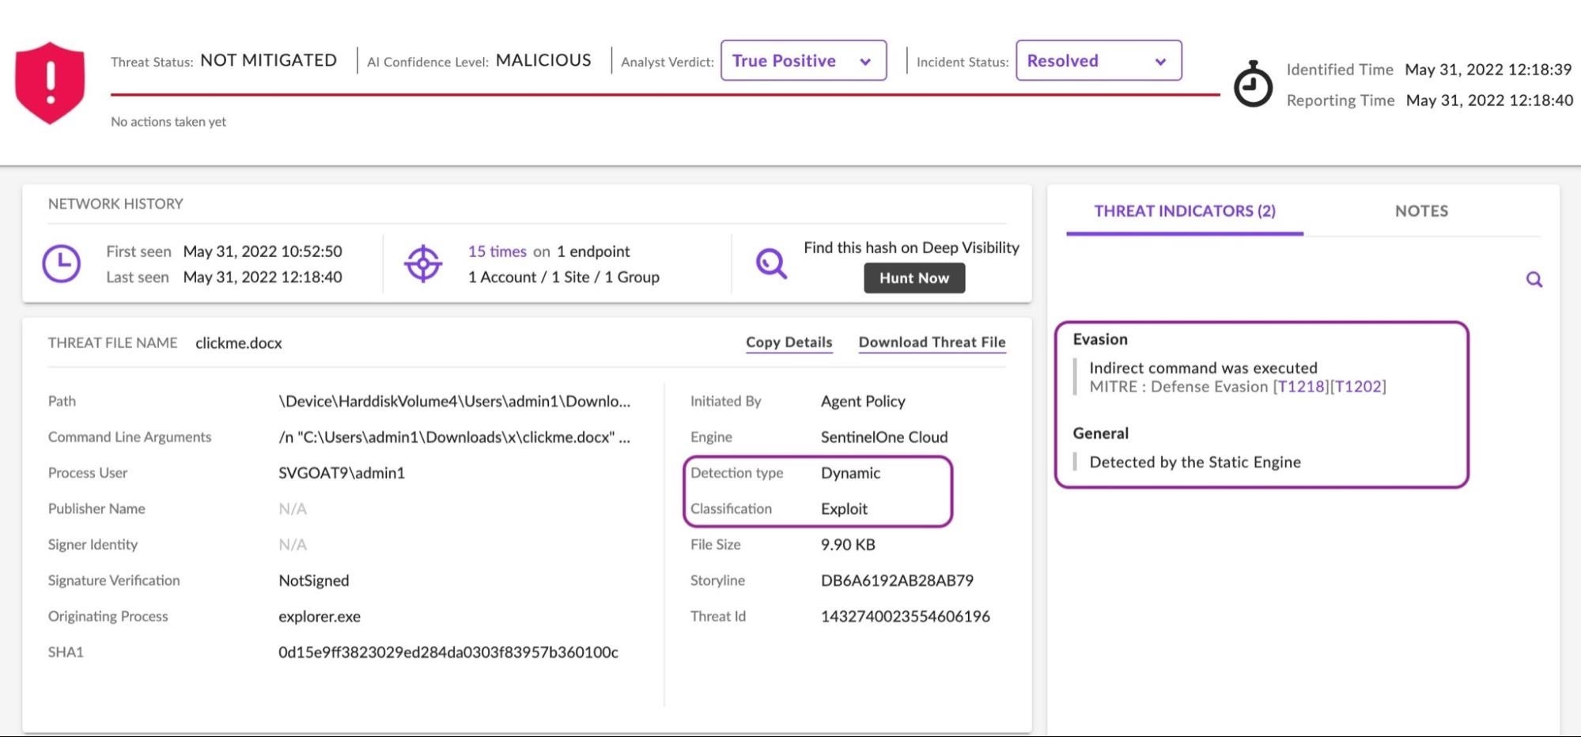
Task: Click the Copy Details link
Action: [789, 342]
